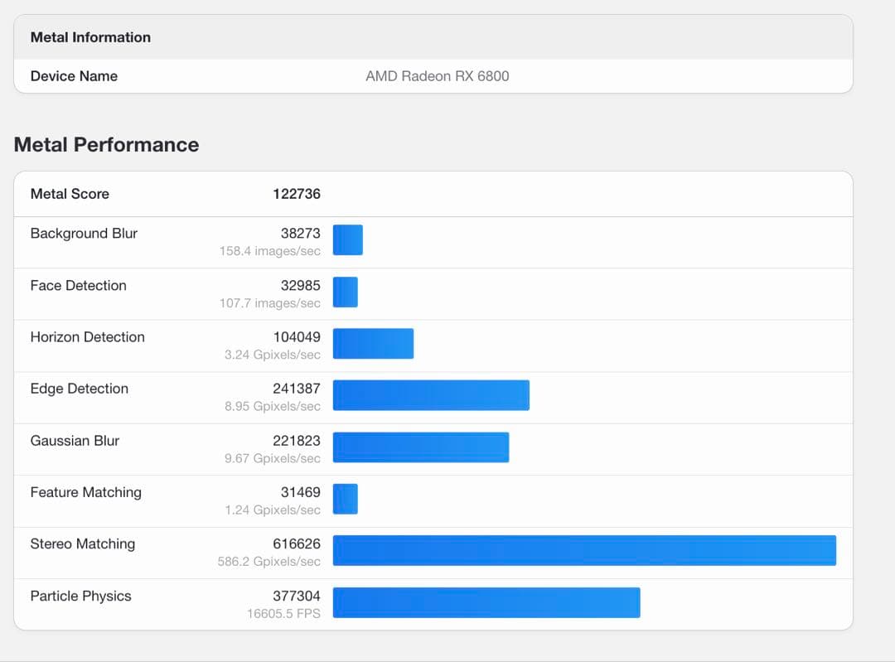Click the Metal Performance heading

coord(106,144)
